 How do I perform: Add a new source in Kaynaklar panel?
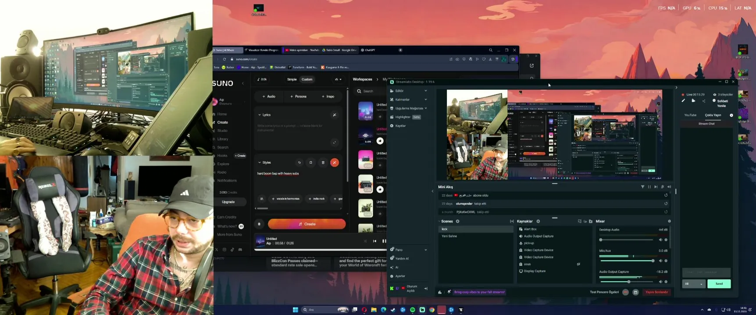pos(538,221)
